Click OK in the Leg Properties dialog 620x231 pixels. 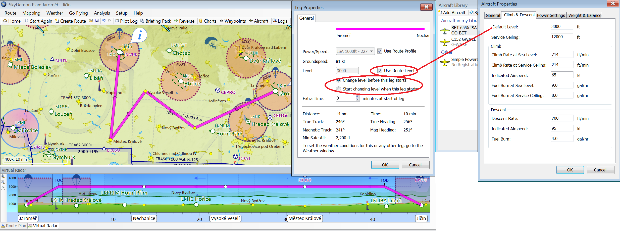coord(385,165)
